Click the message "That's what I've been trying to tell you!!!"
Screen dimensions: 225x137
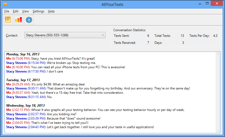click(x=60, y=123)
